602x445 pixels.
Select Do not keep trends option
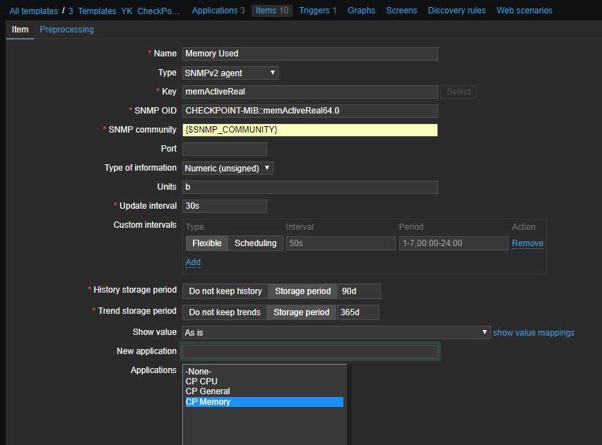225,312
